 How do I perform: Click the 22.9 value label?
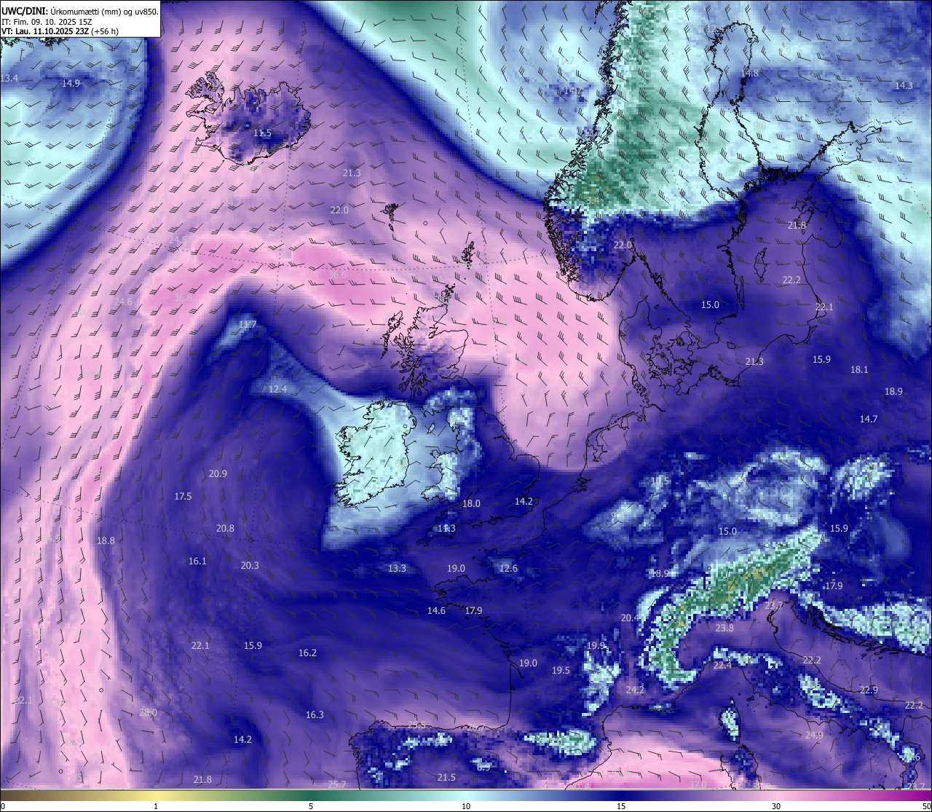coord(869,690)
